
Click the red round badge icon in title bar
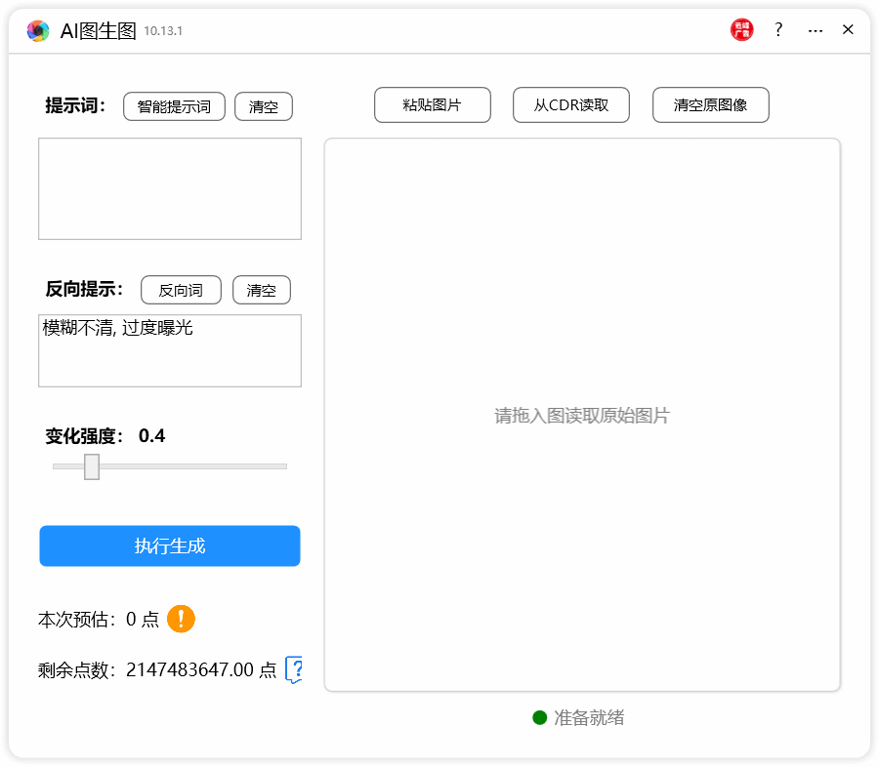(741, 30)
